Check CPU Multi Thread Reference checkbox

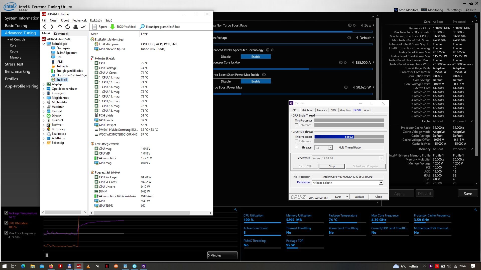click(x=296, y=141)
